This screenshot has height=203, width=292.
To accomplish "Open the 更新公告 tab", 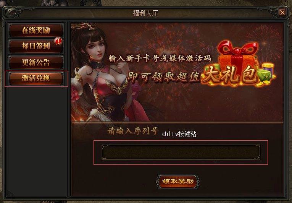I will [x=36, y=62].
